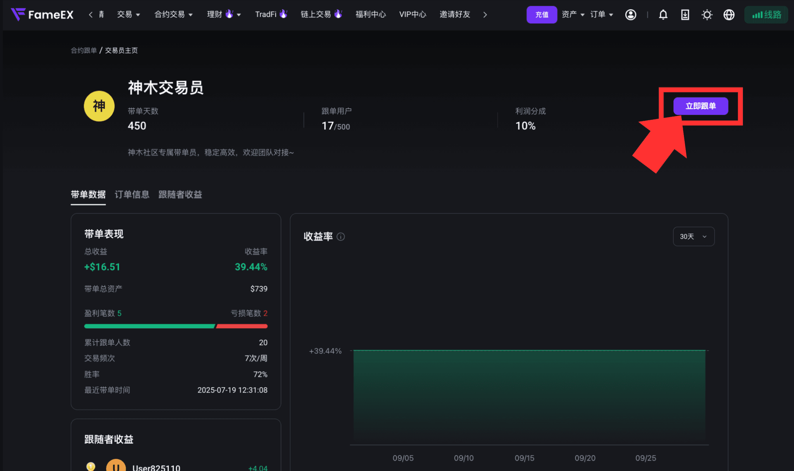Image resolution: width=794 pixels, height=471 pixels.
Task: Click the info icon next to 收益率
Action: (341, 237)
